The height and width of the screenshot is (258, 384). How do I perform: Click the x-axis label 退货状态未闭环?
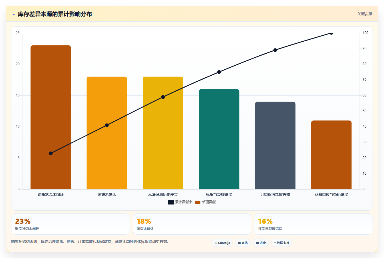[x=51, y=194]
